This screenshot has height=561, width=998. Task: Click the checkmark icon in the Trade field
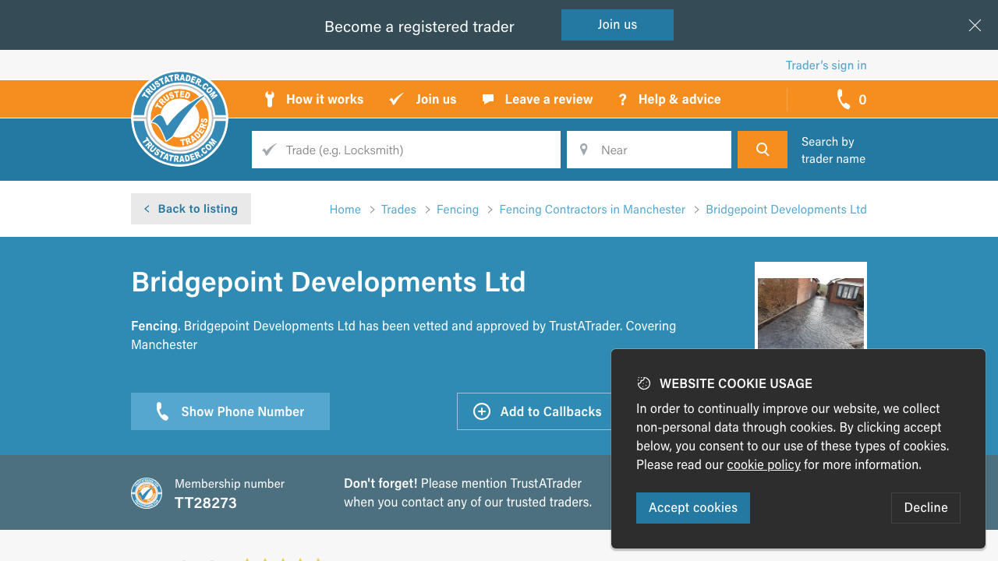tap(269, 149)
